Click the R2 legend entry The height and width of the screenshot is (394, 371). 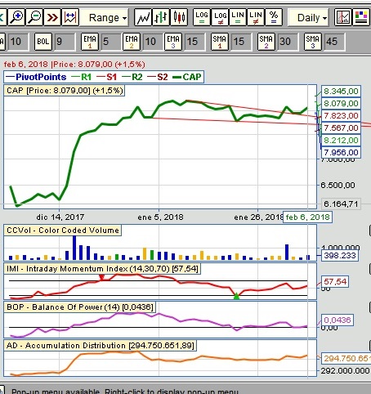132,77
